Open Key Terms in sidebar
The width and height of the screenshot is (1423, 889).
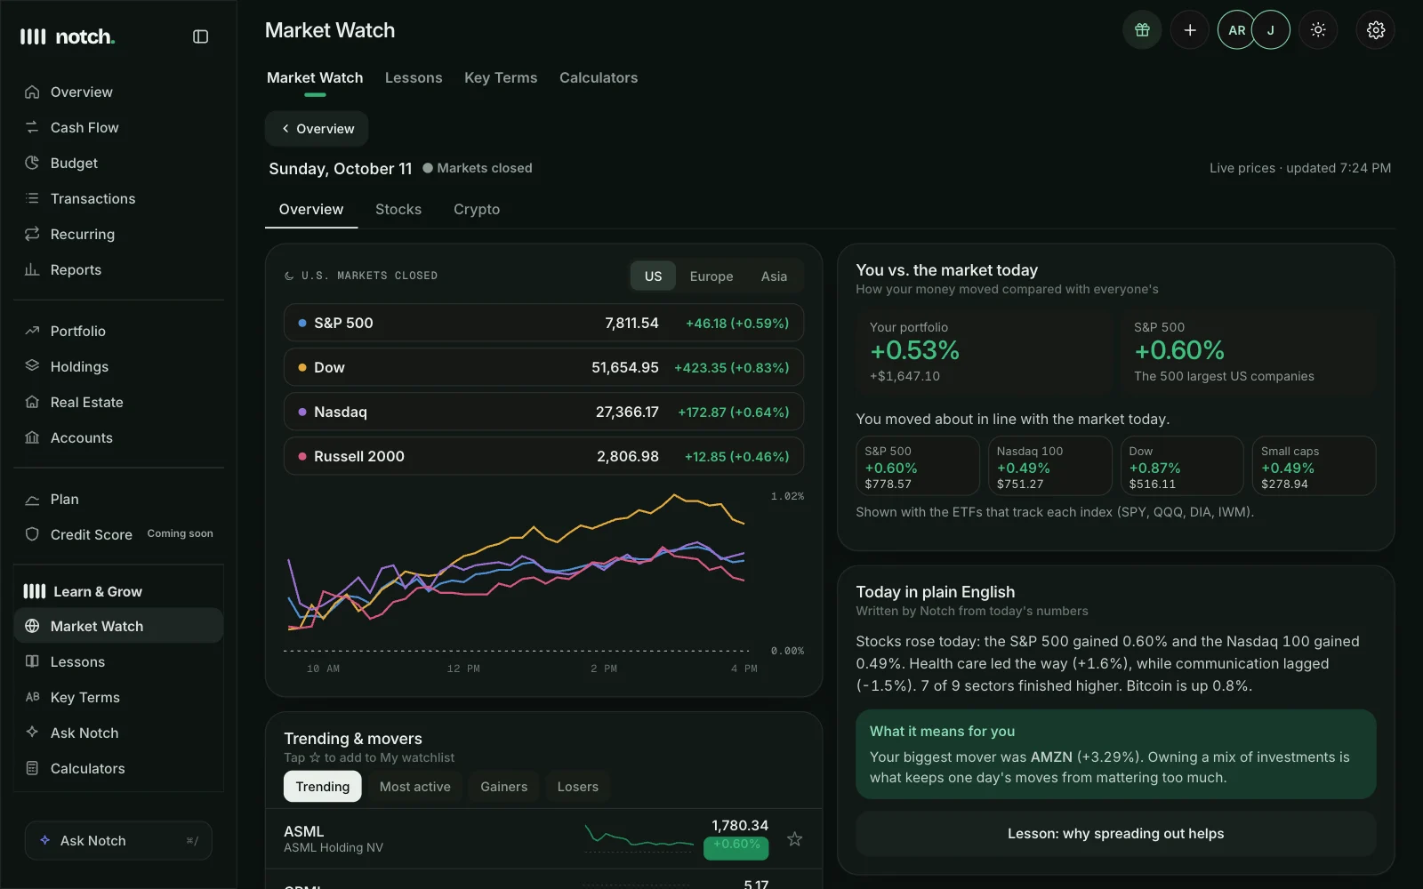click(118, 697)
